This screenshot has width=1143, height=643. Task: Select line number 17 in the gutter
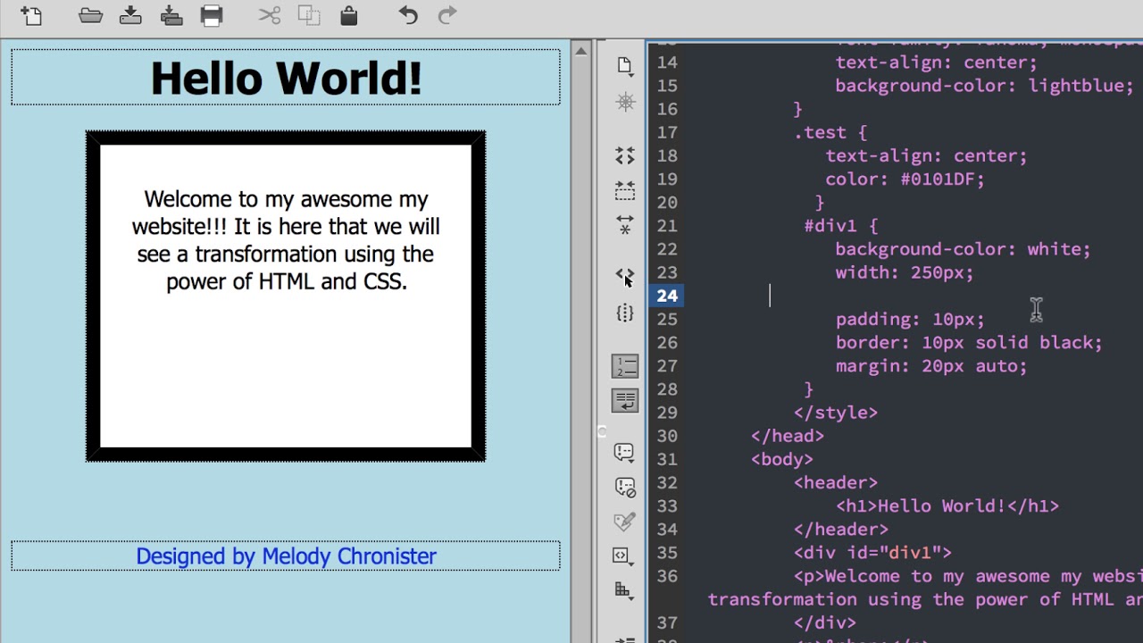point(667,132)
